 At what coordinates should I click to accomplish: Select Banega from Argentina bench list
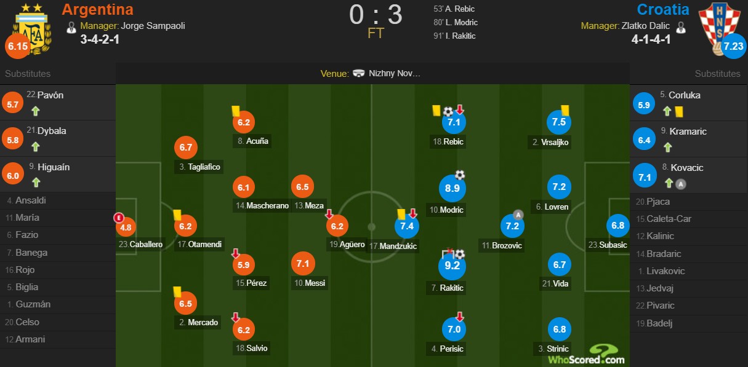pos(58,252)
